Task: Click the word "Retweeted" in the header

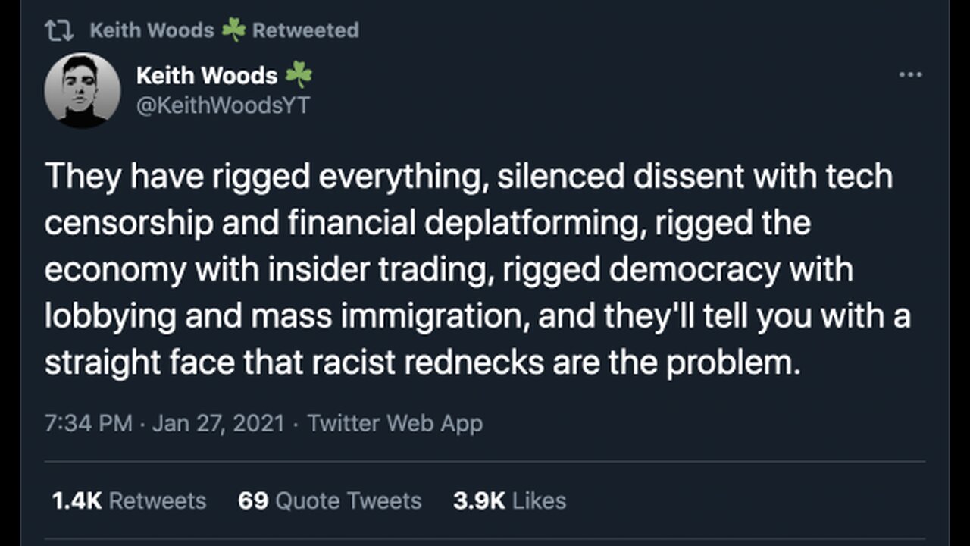Action: [x=305, y=30]
